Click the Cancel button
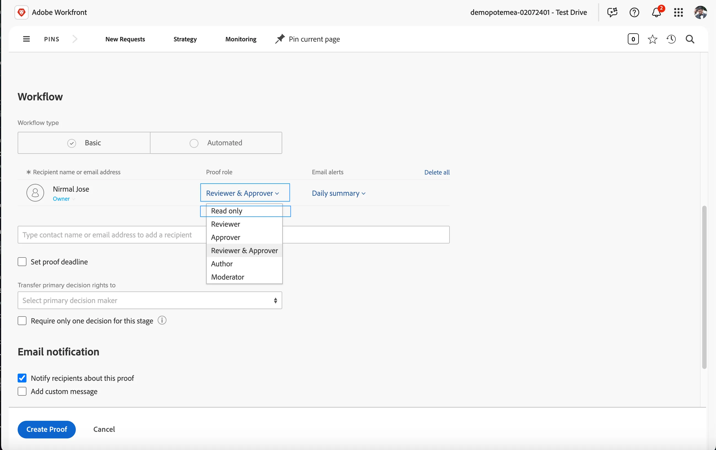 click(104, 429)
